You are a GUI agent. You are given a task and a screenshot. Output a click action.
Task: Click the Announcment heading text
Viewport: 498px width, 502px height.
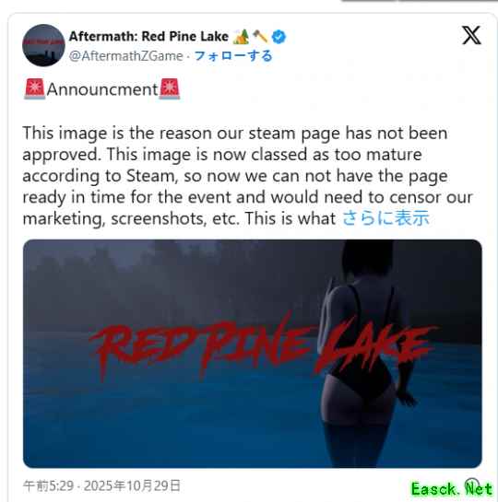point(102,89)
